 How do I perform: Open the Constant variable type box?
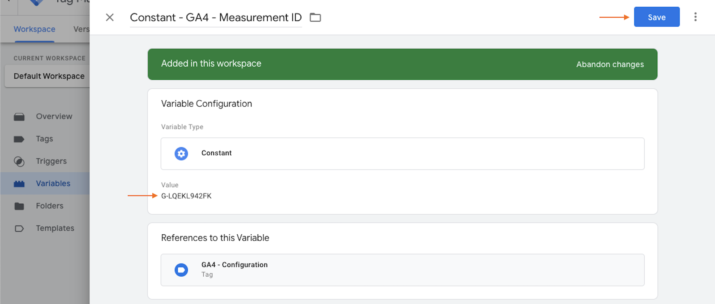[x=402, y=153]
